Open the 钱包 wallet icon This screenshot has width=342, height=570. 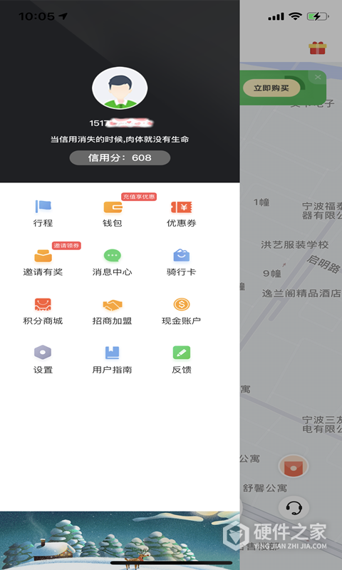coord(113,207)
